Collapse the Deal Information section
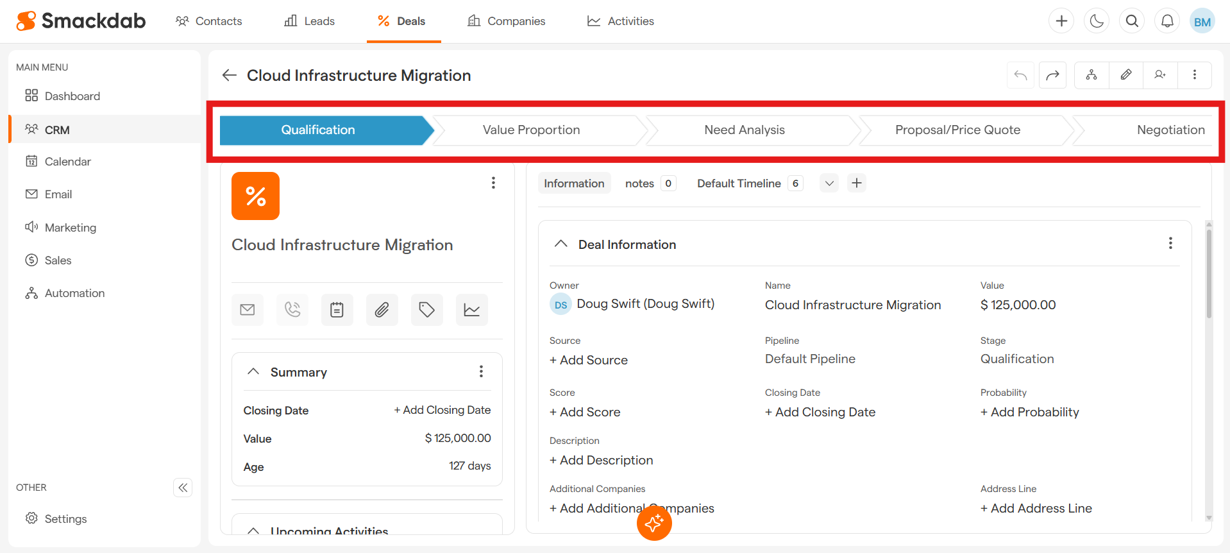Image resolution: width=1230 pixels, height=553 pixels. [x=561, y=244]
